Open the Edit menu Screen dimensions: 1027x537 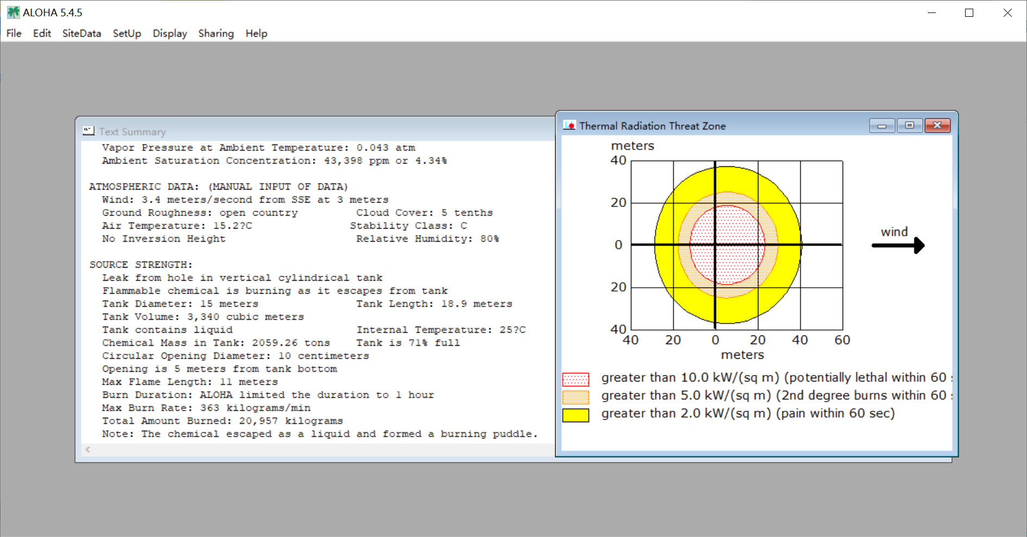(42, 34)
